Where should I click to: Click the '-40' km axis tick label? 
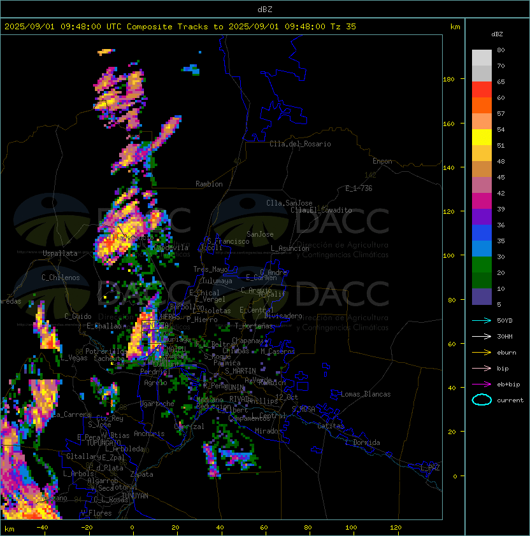pyautogui.click(x=42, y=528)
